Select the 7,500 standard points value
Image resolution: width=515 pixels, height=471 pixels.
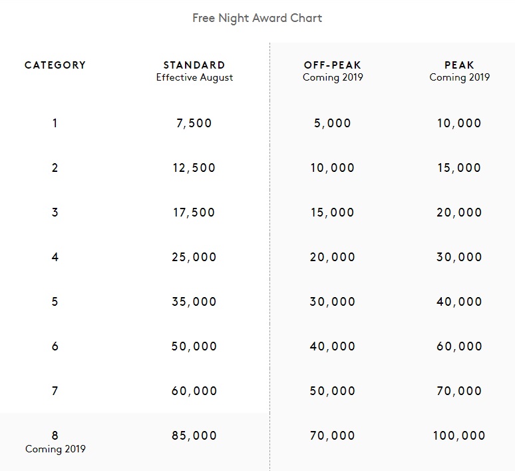pos(194,123)
